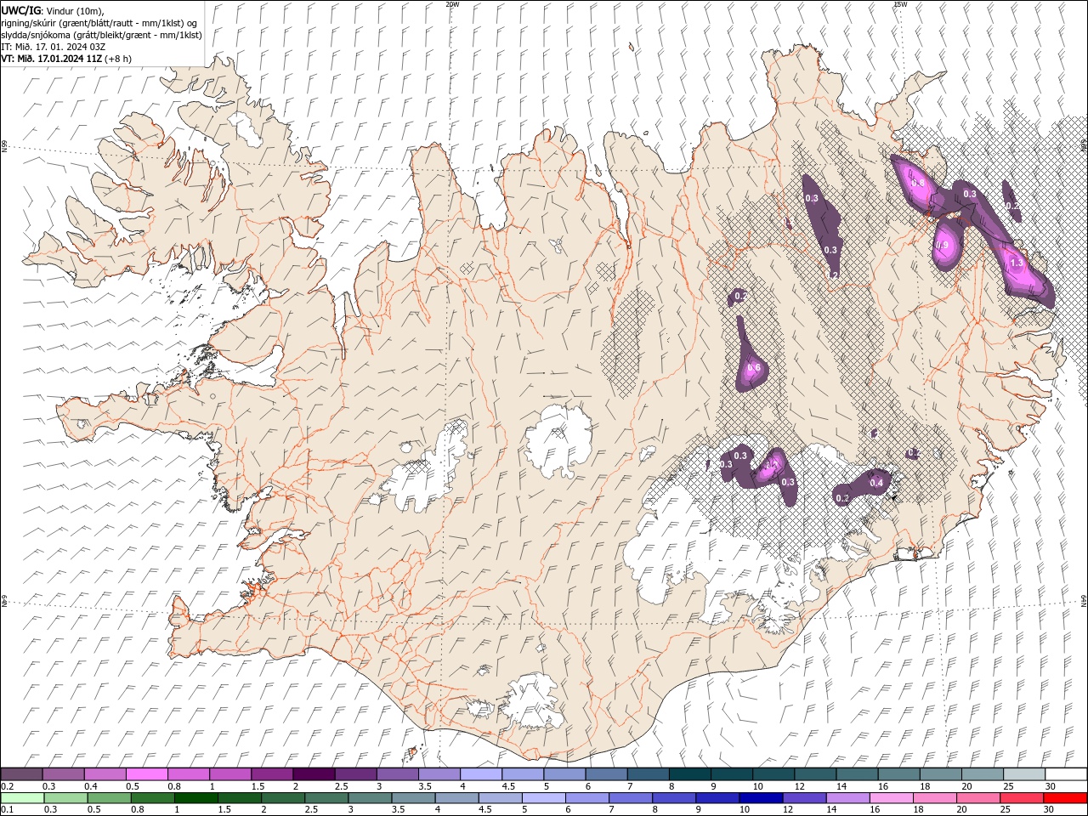Click the upper legend swatch labeled 0.8
Screen dimensions: 1088x816
pos(189,774)
